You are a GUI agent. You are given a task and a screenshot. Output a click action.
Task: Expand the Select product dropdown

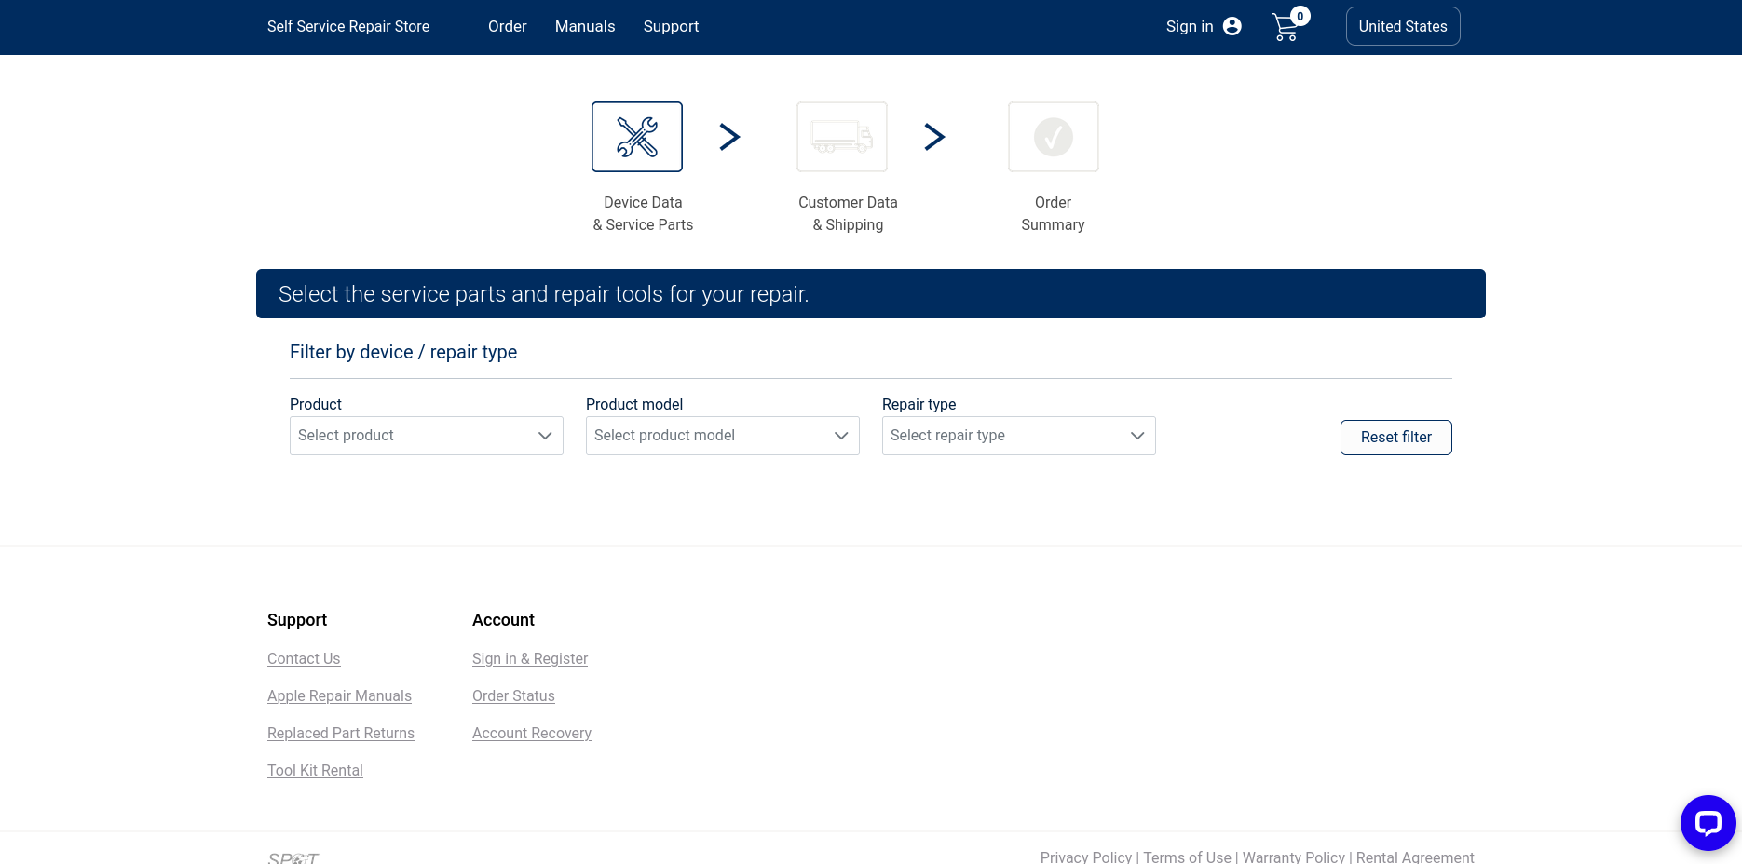click(427, 436)
